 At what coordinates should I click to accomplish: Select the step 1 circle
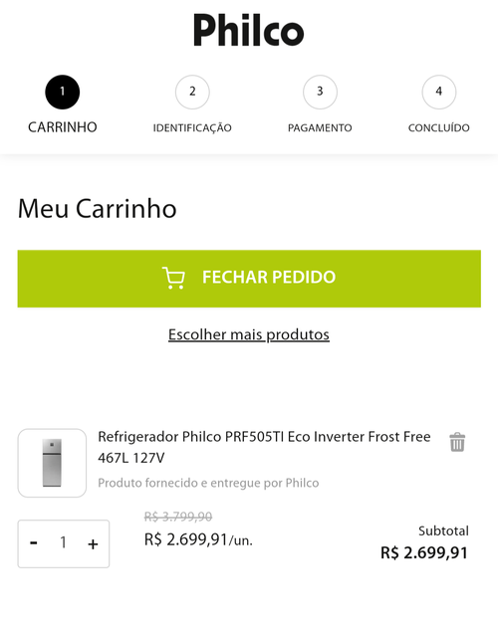[x=63, y=92]
